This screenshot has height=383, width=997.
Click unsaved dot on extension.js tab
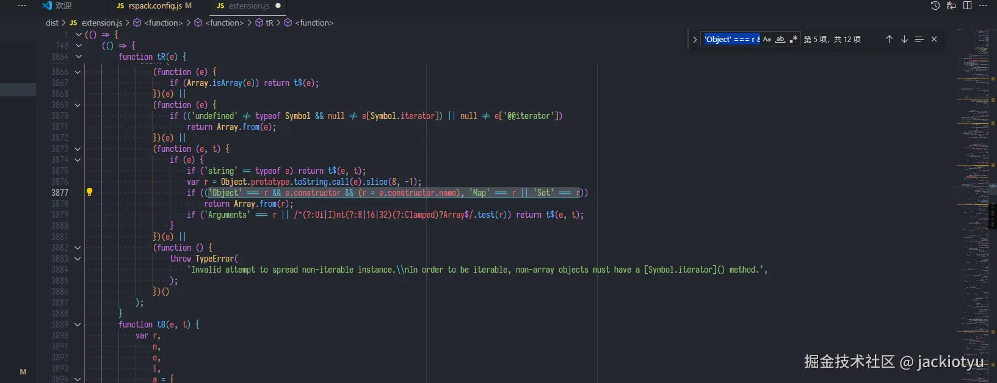(278, 5)
